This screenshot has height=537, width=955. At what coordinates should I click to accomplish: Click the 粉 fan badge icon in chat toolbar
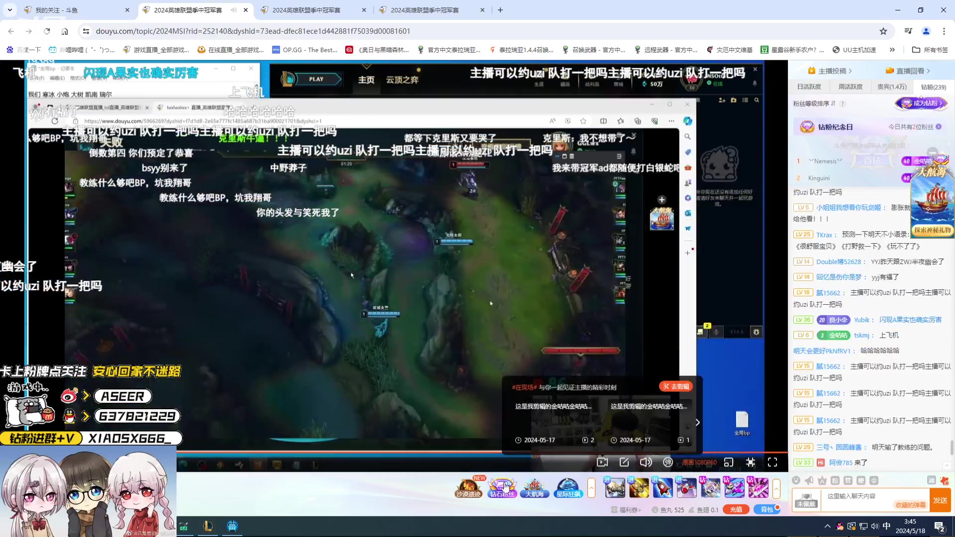point(835,480)
